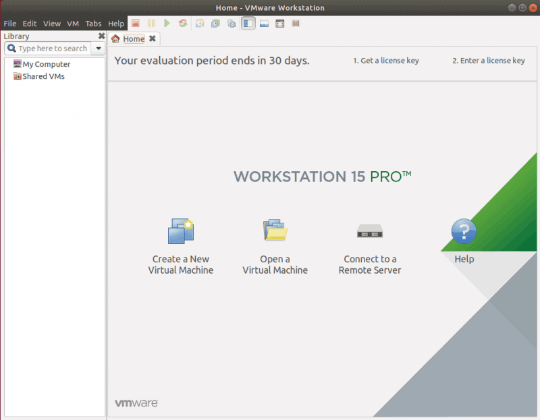Close the Library panel
This screenshot has width=540, height=420.
pyautogui.click(x=101, y=36)
